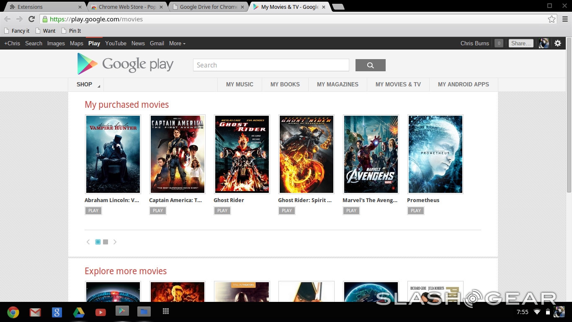Screen dimensions: 572x322
Task: Expand the SHOP dropdown menu
Action: tap(86, 84)
